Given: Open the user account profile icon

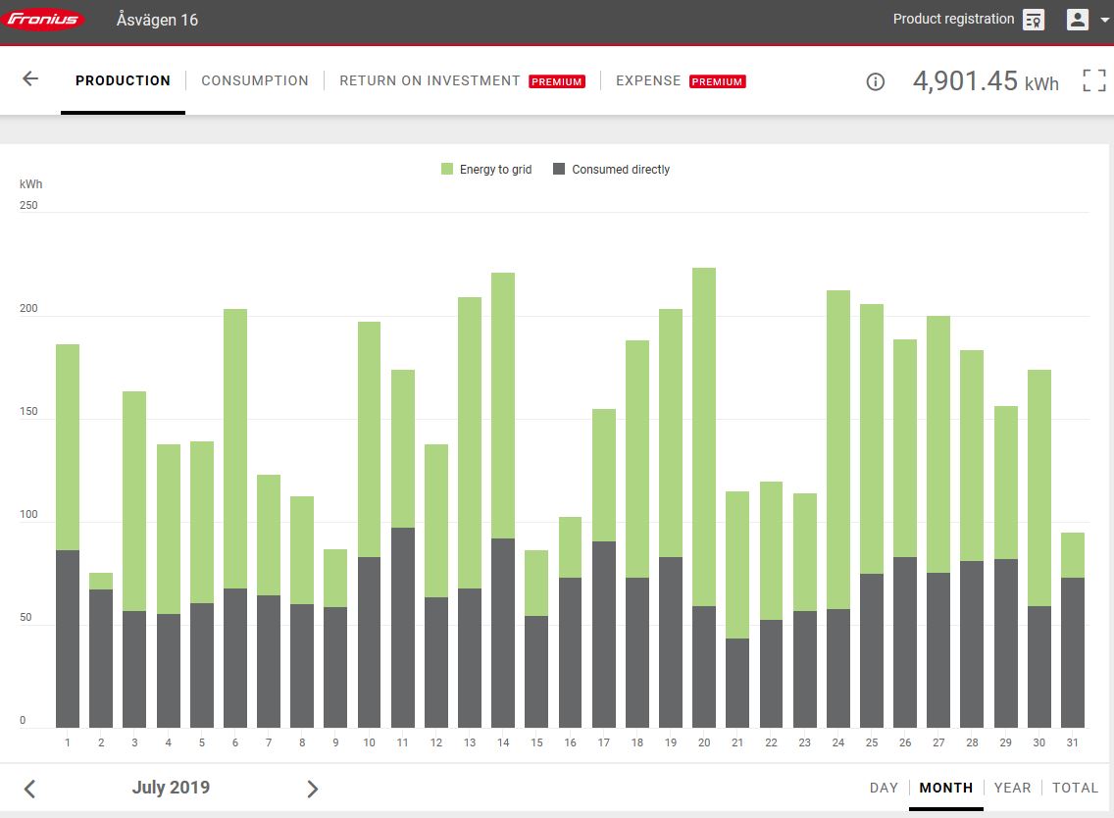Looking at the screenshot, I should [1078, 20].
